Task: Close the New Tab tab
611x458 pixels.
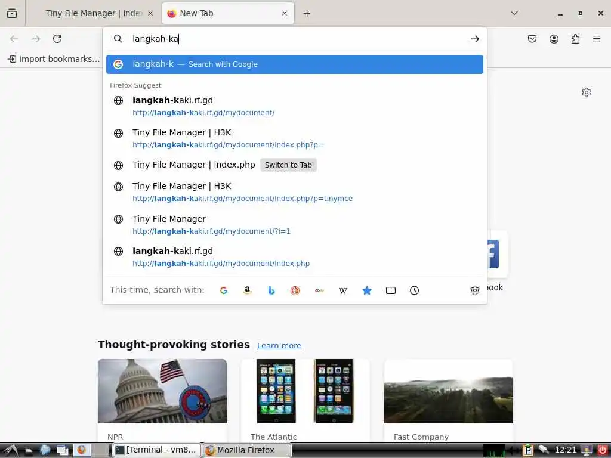Action: (285, 13)
